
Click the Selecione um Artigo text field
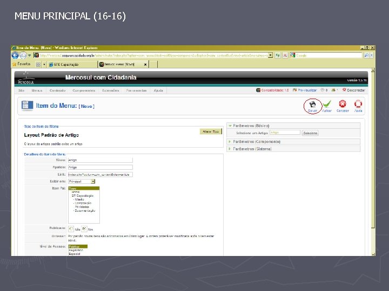click(285, 133)
